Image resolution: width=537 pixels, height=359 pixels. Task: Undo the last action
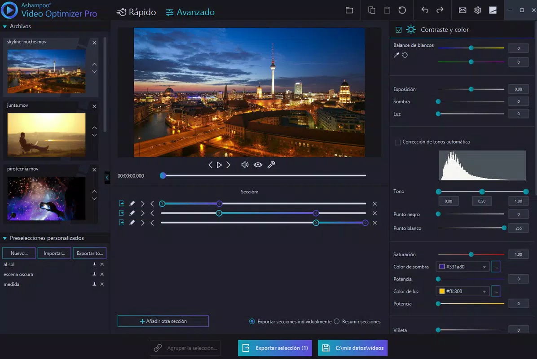click(425, 10)
